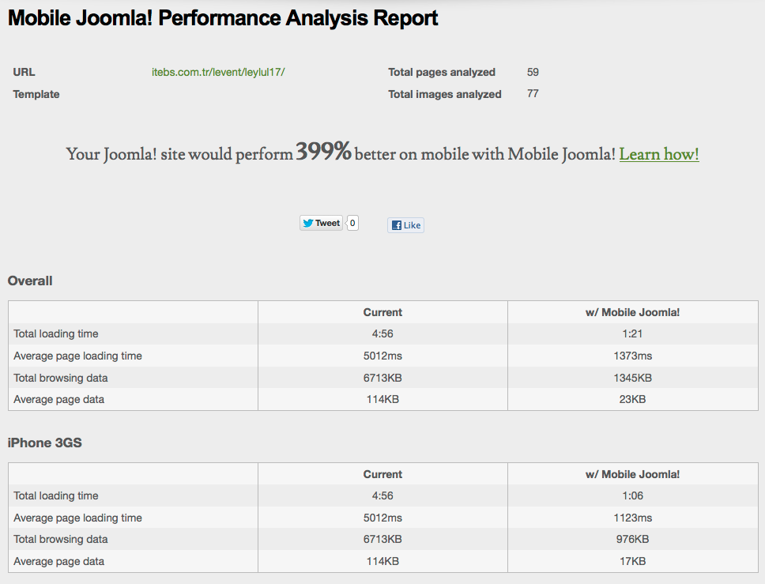Click the 1373ms value
This screenshot has width=765, height=584.
(632, 356)
